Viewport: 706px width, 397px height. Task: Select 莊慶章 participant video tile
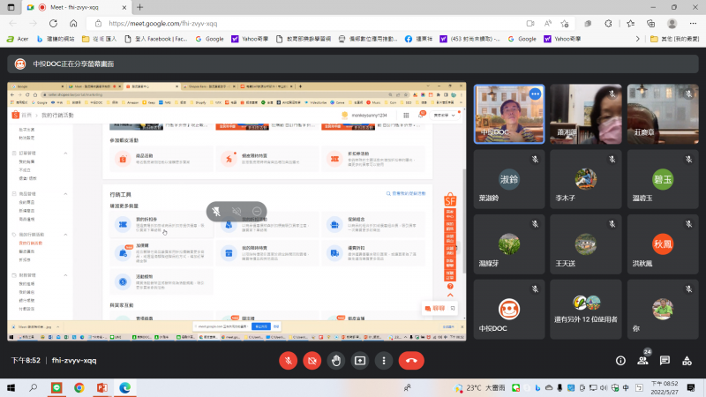(663, 114)
